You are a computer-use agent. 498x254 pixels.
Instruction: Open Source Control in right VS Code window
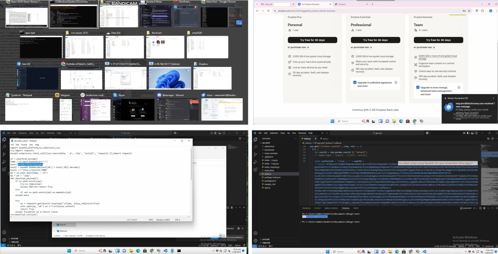click(255, 154)
